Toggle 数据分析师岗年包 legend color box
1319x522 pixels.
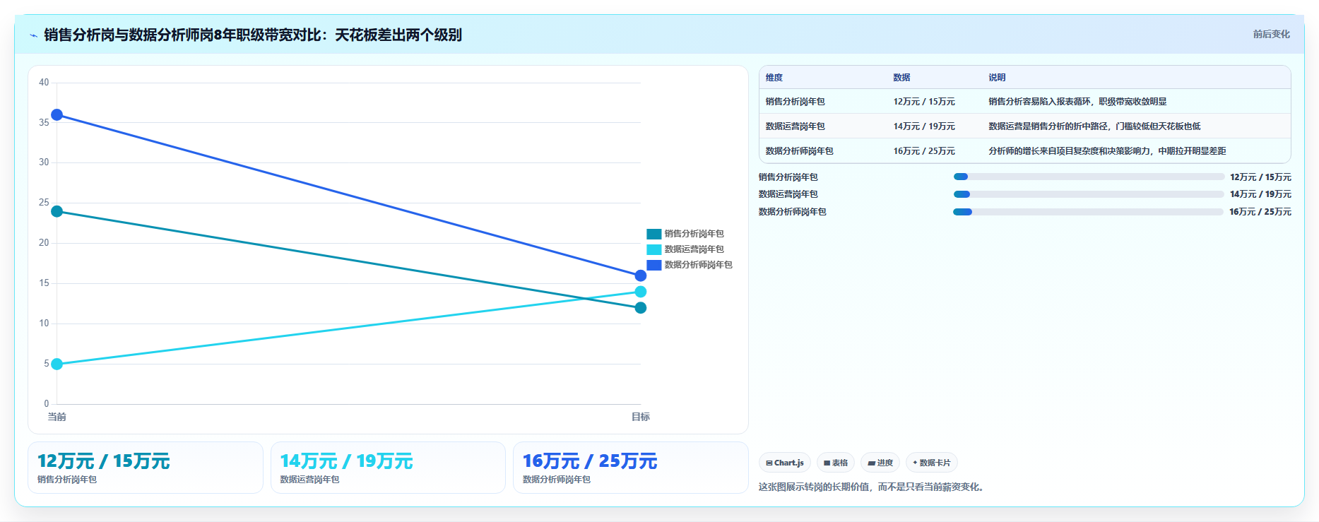click(653, 265)
